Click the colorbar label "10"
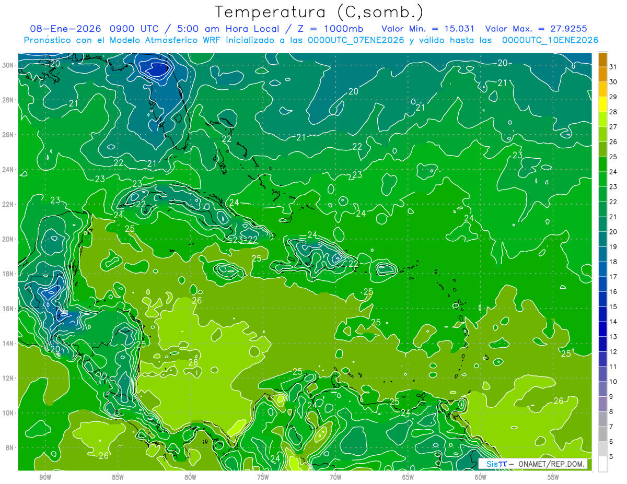 point(613,382)
